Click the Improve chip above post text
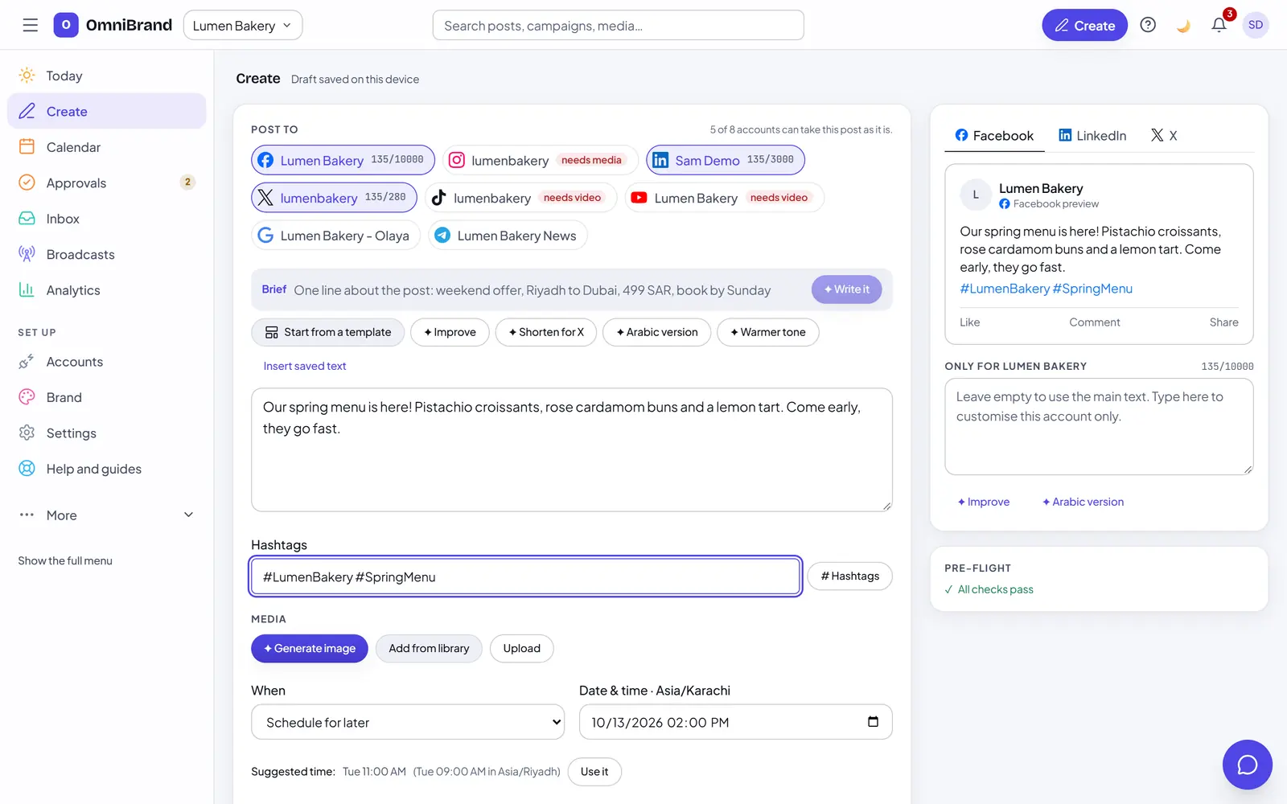This screenshot has width=1287, height=804. (450, 332)
